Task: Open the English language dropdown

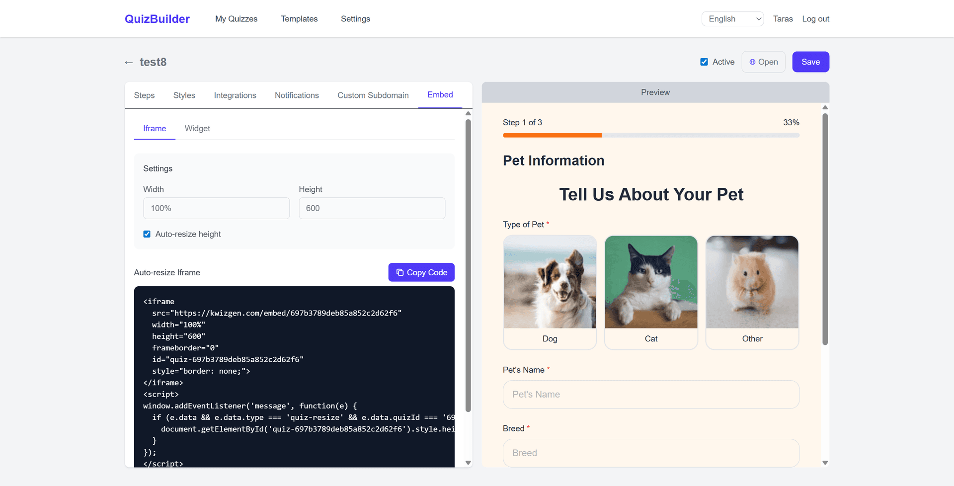Action: click(x=732, y=18)
